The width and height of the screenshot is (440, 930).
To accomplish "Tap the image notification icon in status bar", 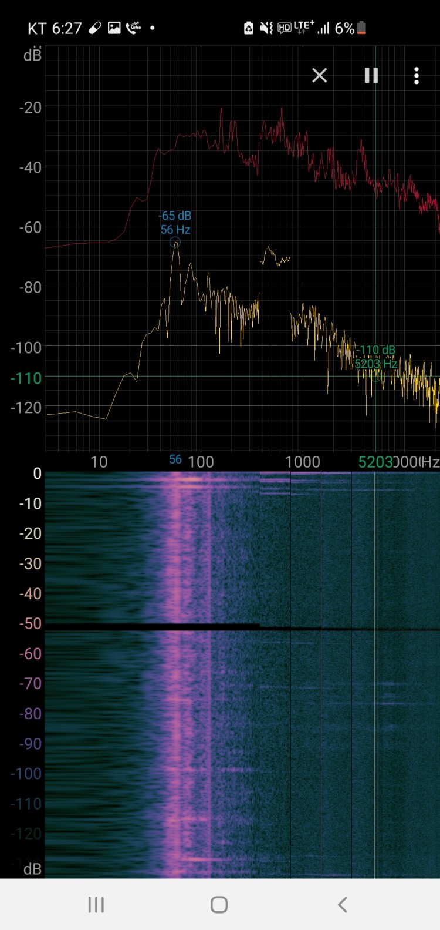I will (114, 28).
